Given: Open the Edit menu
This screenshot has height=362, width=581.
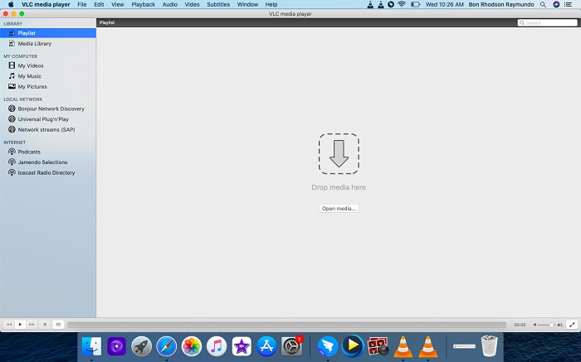Looking at the screenshot, I should tap(99, 4).
